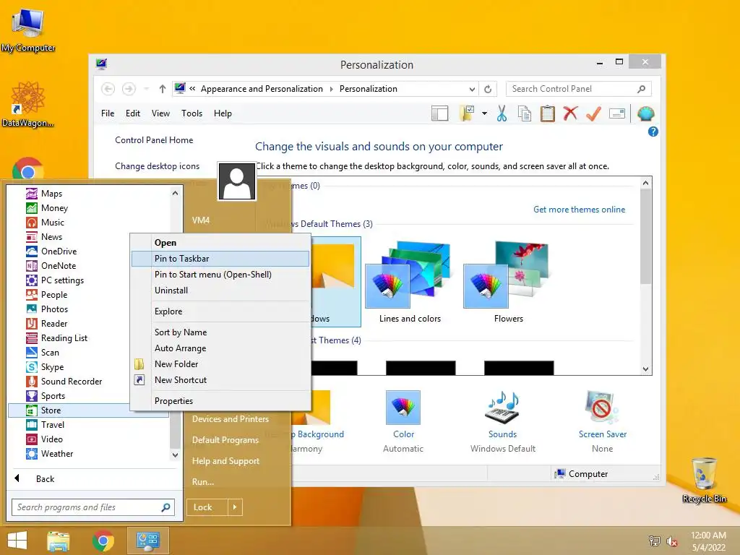Select the Lines and colors theme
740x555 pixels.
(x=410, y=283)
